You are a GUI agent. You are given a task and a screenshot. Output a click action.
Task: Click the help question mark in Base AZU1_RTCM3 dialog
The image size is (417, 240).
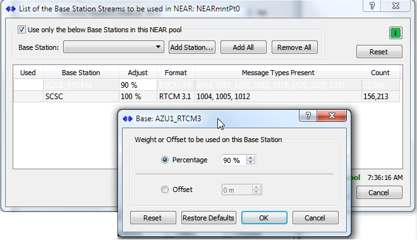pos(308,116)
